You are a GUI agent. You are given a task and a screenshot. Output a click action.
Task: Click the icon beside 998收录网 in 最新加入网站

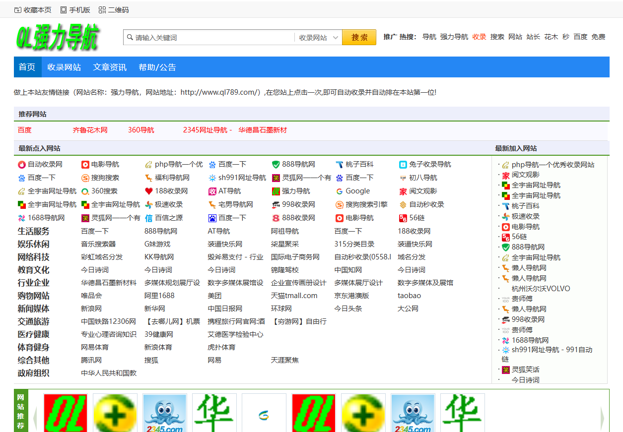point(506,320)
